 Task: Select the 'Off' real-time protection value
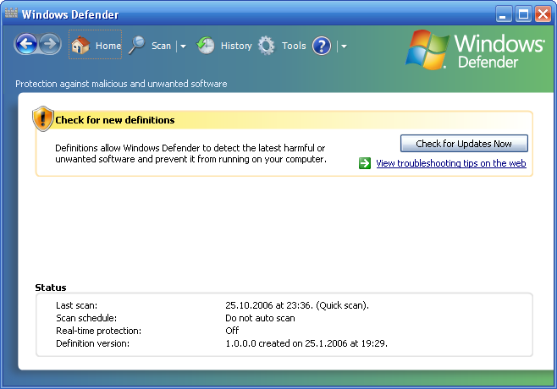(x=232, y=331)
